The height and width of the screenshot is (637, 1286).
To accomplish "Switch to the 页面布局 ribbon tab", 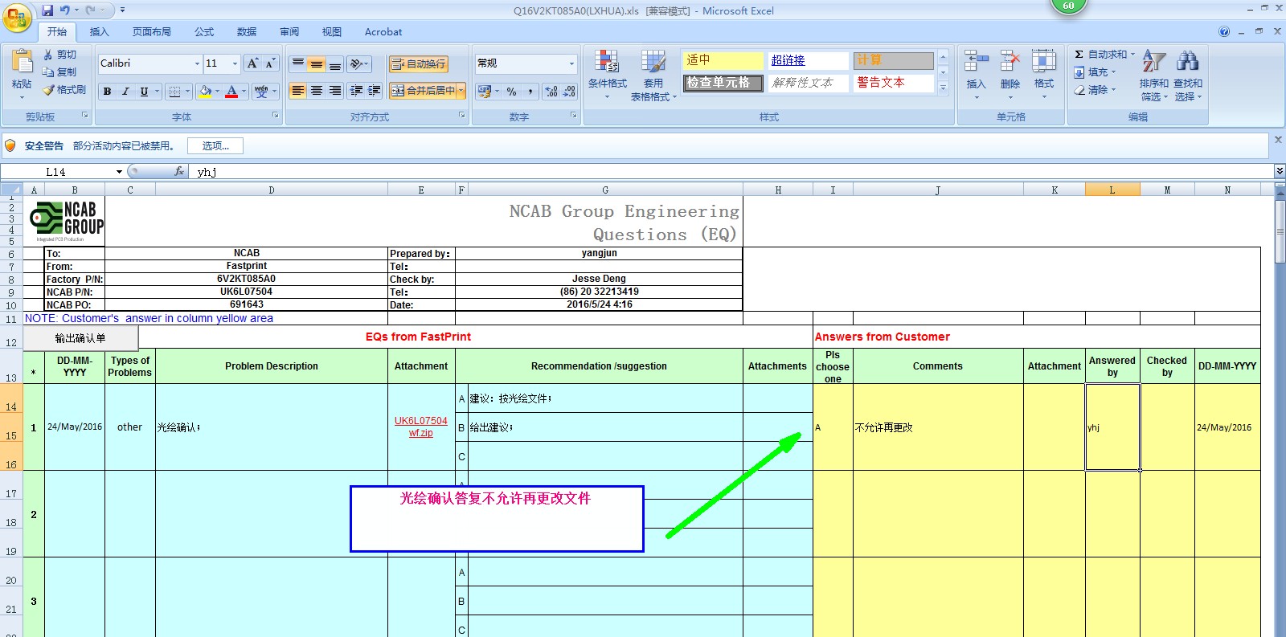I will (x=152, y=32).
